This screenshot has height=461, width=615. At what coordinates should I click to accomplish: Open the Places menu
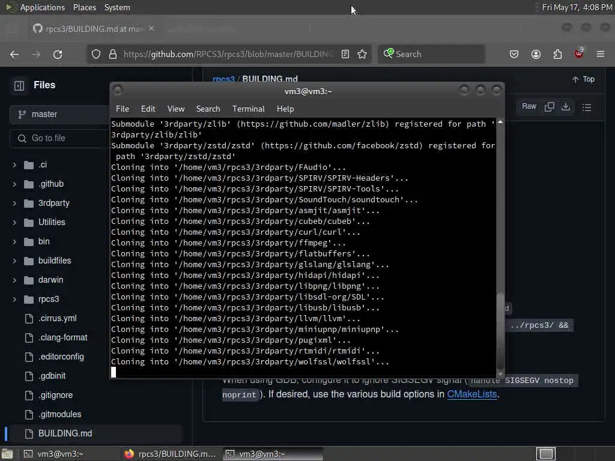pyautogui.click(x=84, y=7)
